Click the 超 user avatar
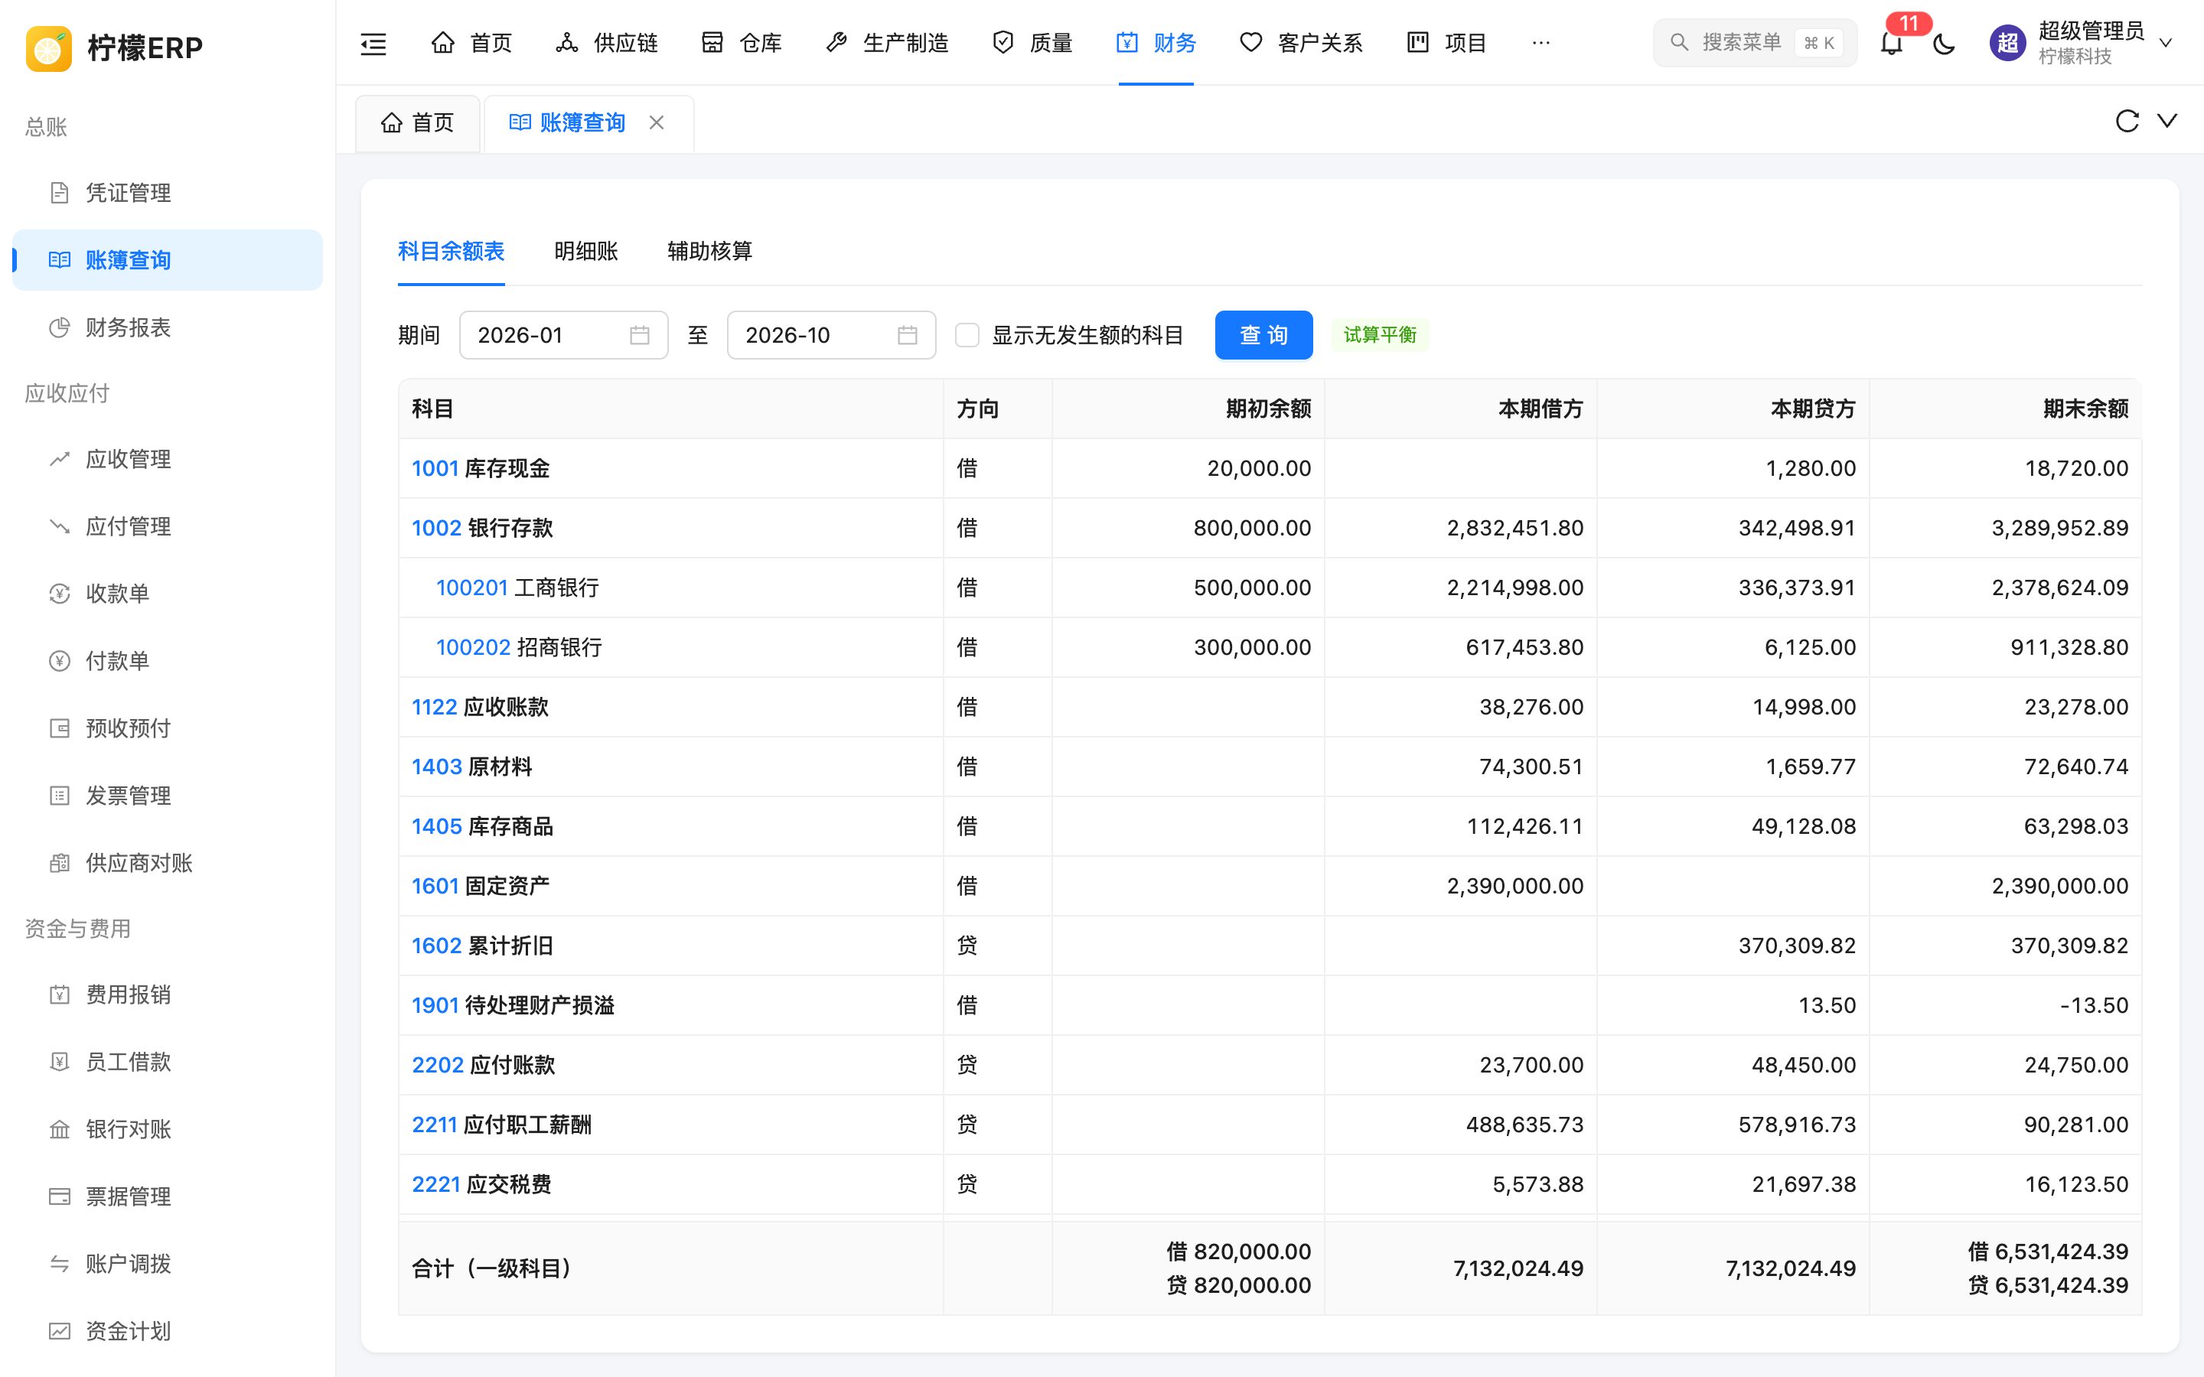Viewport: 2204px width, 1377px height. point(2007,43)
